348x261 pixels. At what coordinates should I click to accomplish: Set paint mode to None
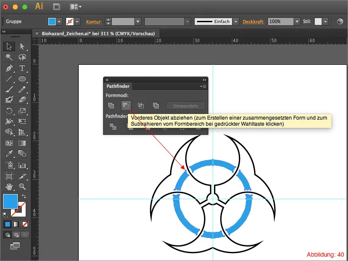[25, 224]
